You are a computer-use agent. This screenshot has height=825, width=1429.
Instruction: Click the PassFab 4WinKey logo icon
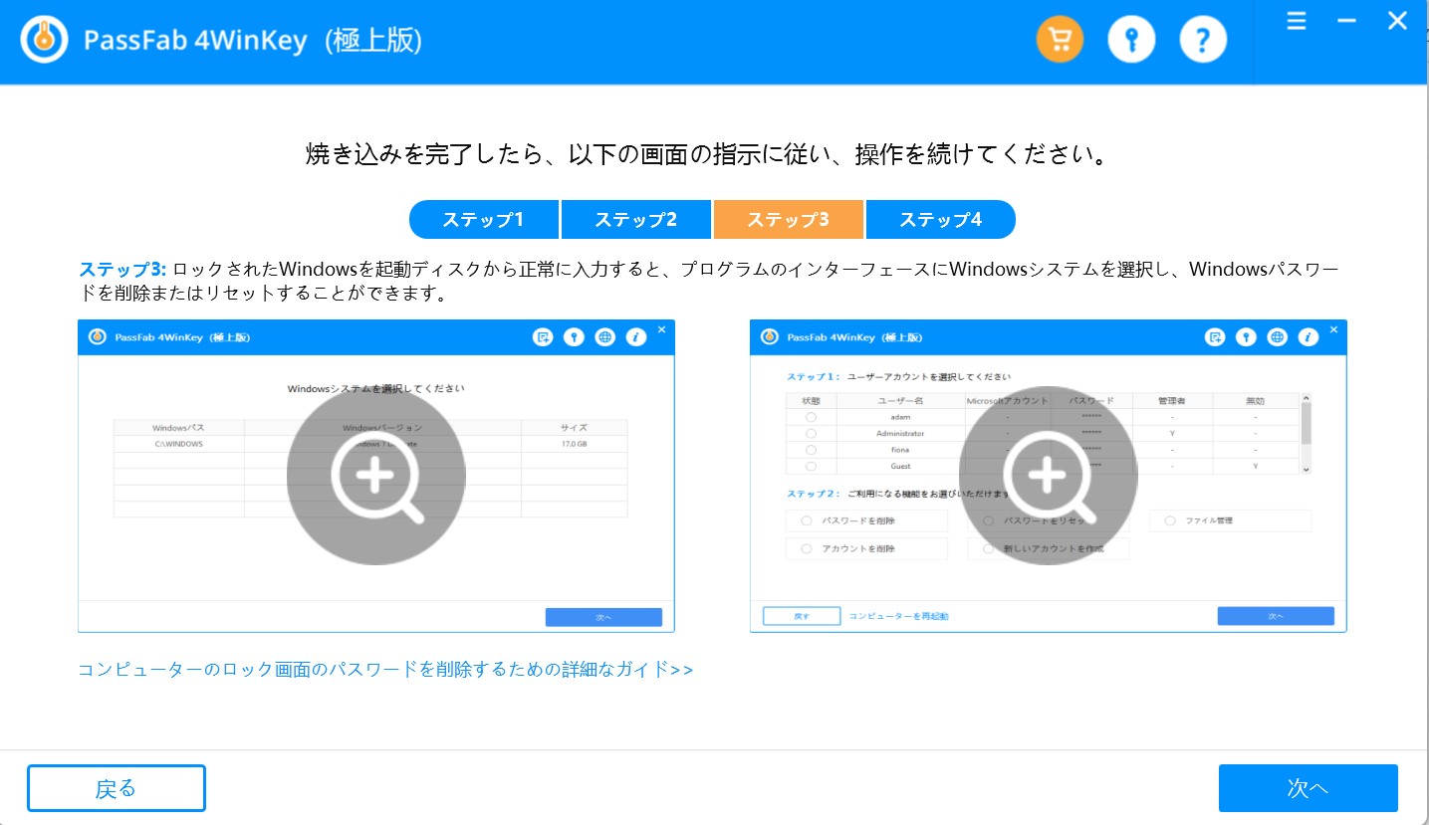pos(44,41)
